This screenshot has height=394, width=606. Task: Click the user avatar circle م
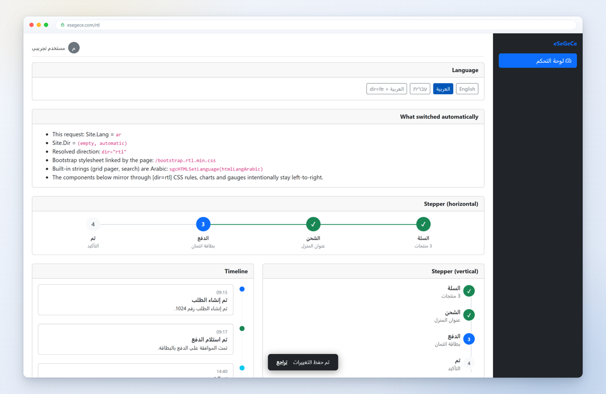coord(74,48)
